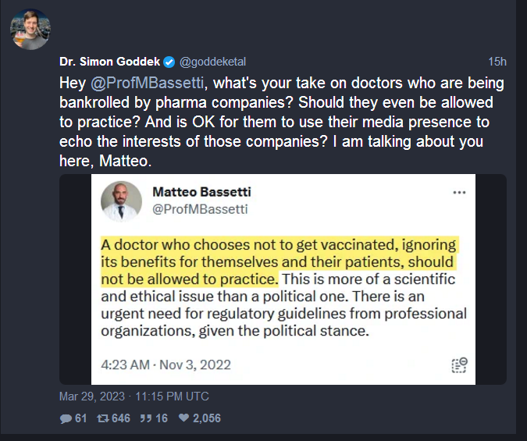Click the 2,056 likes count
Image resolution: width=527 pixels, height=441 pixels.
click(207, 418)
